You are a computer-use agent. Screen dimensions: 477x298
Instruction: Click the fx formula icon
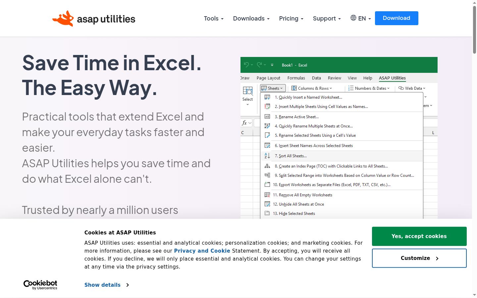244,123
